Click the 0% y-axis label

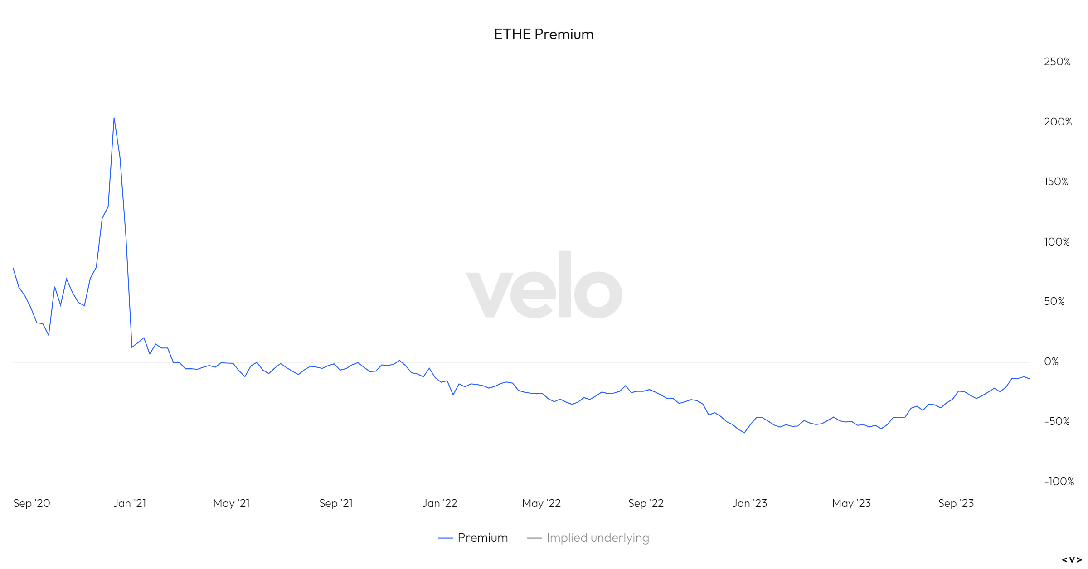click(x=1051, y=362)
